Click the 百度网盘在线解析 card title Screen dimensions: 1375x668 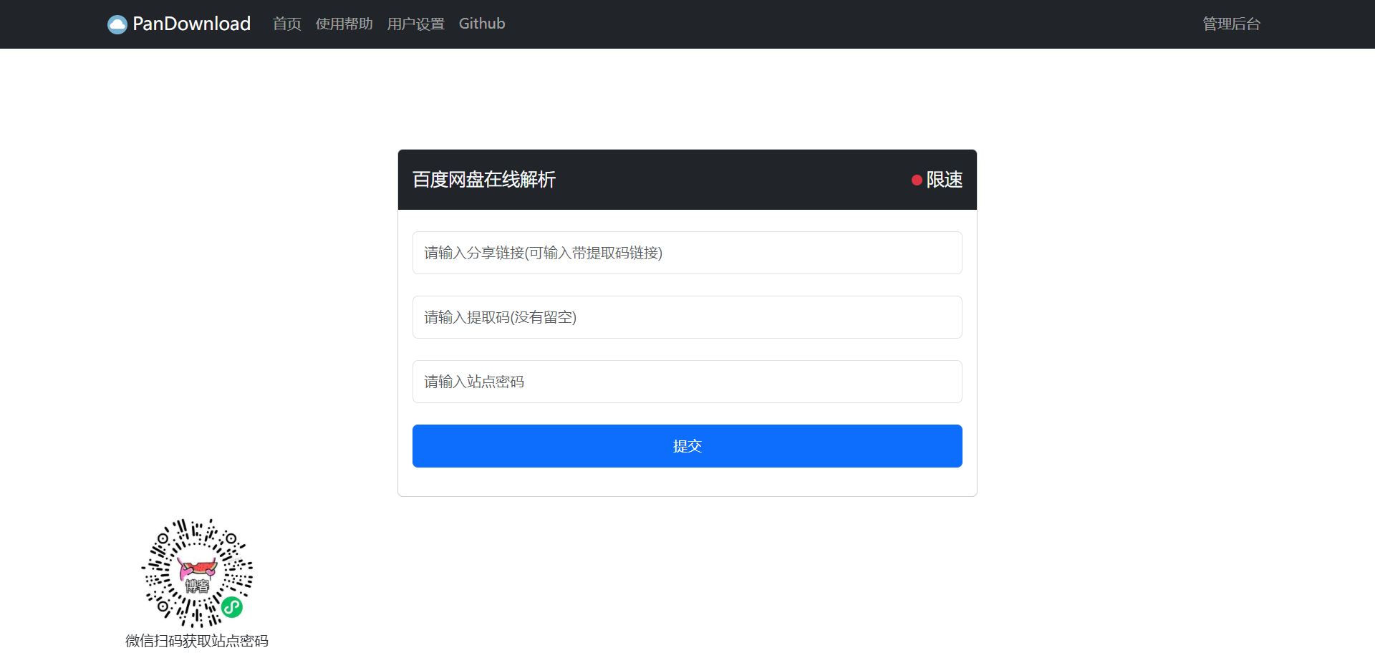point(484,180)
